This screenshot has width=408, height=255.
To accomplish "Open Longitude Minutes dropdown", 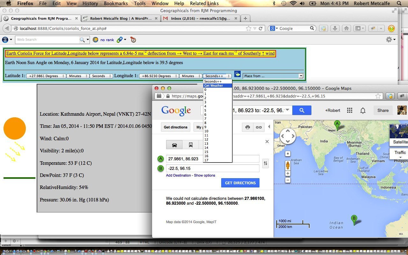I will tap(191, 76).
